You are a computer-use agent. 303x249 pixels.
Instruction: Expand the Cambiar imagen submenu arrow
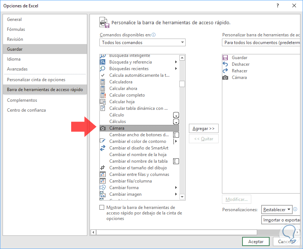pyautogui.click(x=176, y=194)
